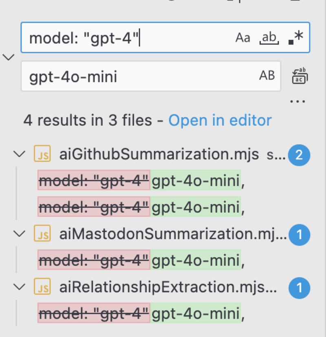Toggle Preserve Case in replace field
Image resolution: width=326 pixels, height=337 pixels.
point(267,76)
